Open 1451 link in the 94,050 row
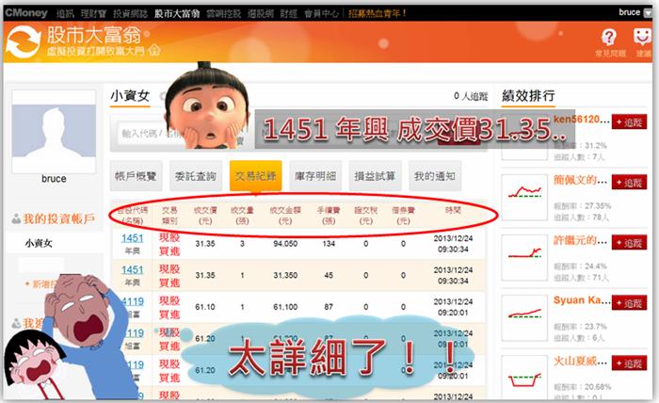The height and width of the screenshot is (403, 659). (x=132, y=238)
